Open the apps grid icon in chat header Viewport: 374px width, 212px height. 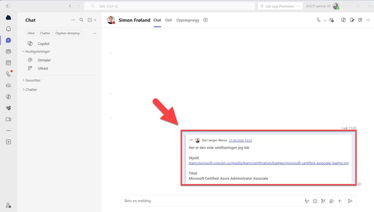360,20
